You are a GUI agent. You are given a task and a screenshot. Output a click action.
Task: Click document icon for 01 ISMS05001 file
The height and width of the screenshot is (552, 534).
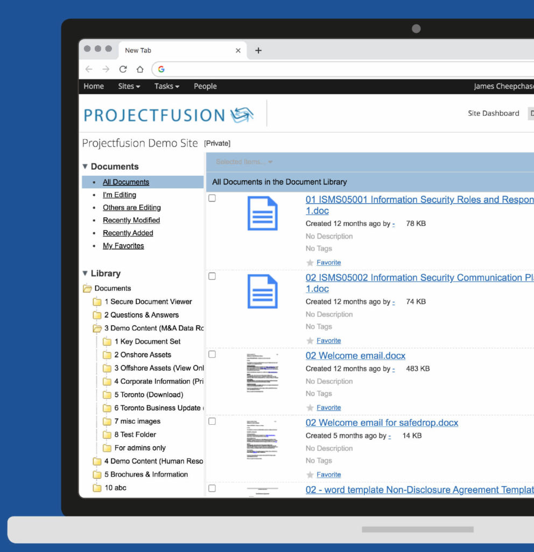263,213
